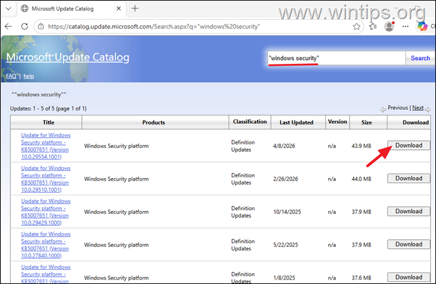Click the 43.9 MB size cell

361,146
